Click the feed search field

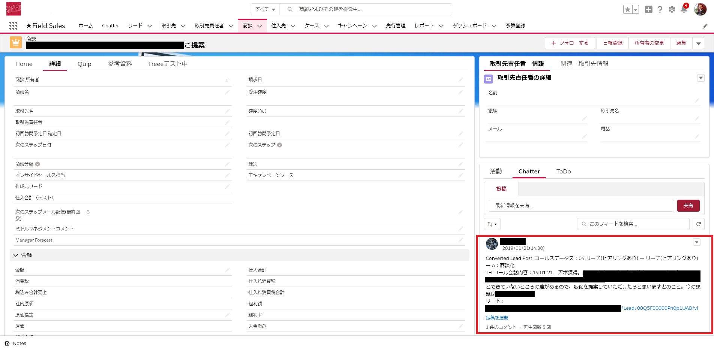(635, 224)
